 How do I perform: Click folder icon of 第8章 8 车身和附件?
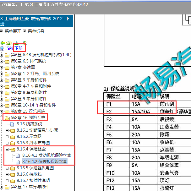(x=7, y=93)
